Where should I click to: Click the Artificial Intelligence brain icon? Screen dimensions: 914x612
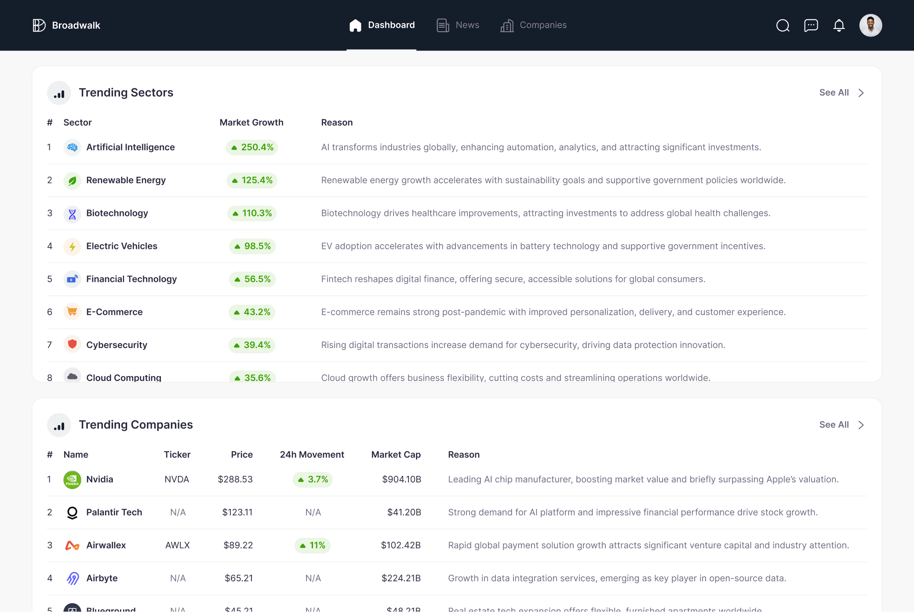pos(72,147)
